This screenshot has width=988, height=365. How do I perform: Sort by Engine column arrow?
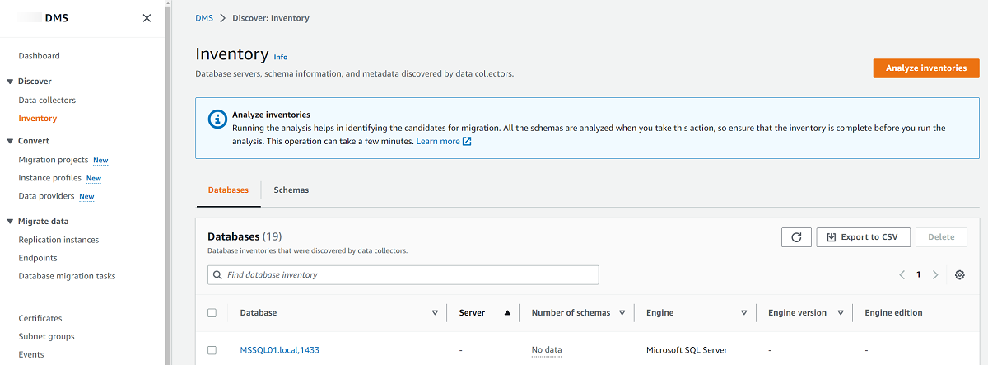point(743,313)
